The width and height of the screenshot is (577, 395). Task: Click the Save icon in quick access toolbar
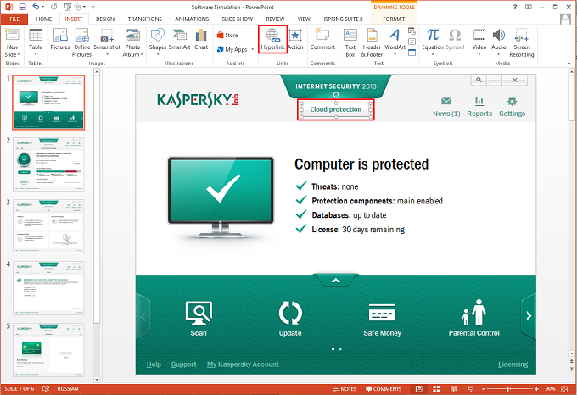coord(22,7)
